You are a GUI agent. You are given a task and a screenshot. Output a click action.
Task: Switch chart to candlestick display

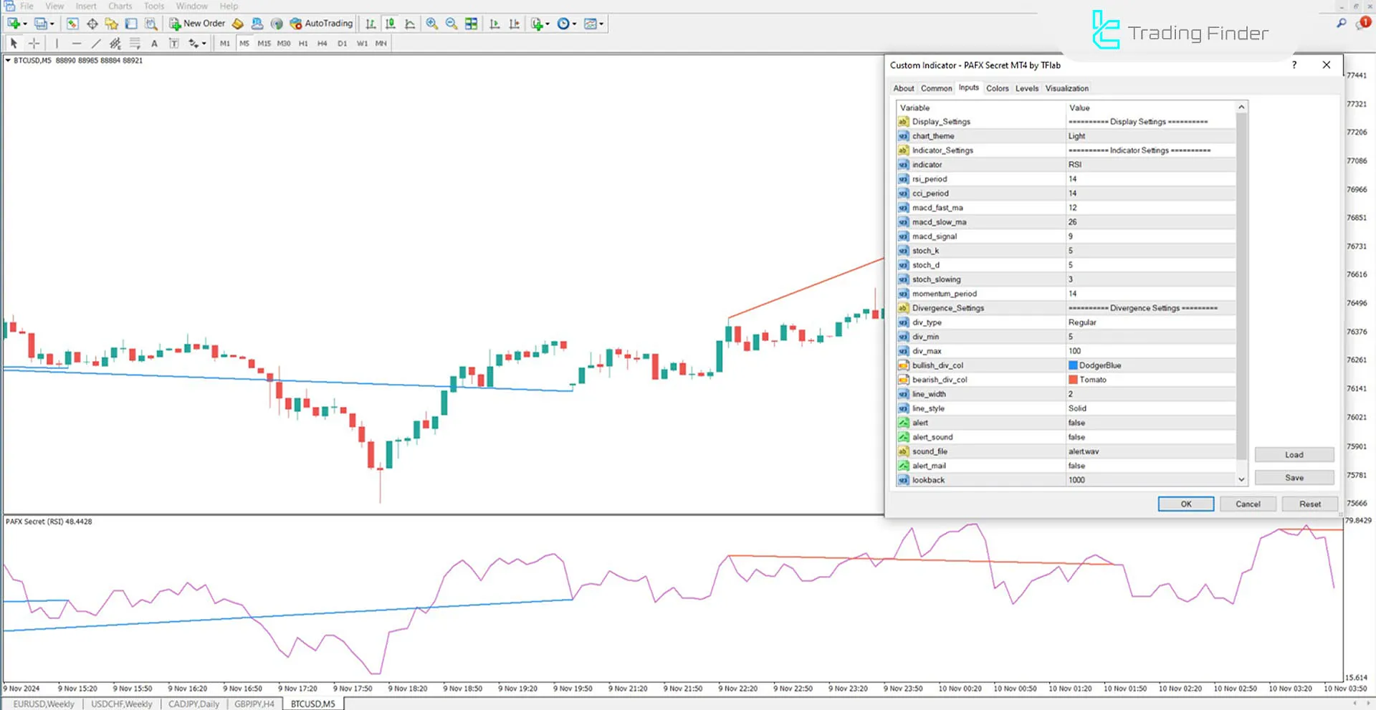[390, 24]
